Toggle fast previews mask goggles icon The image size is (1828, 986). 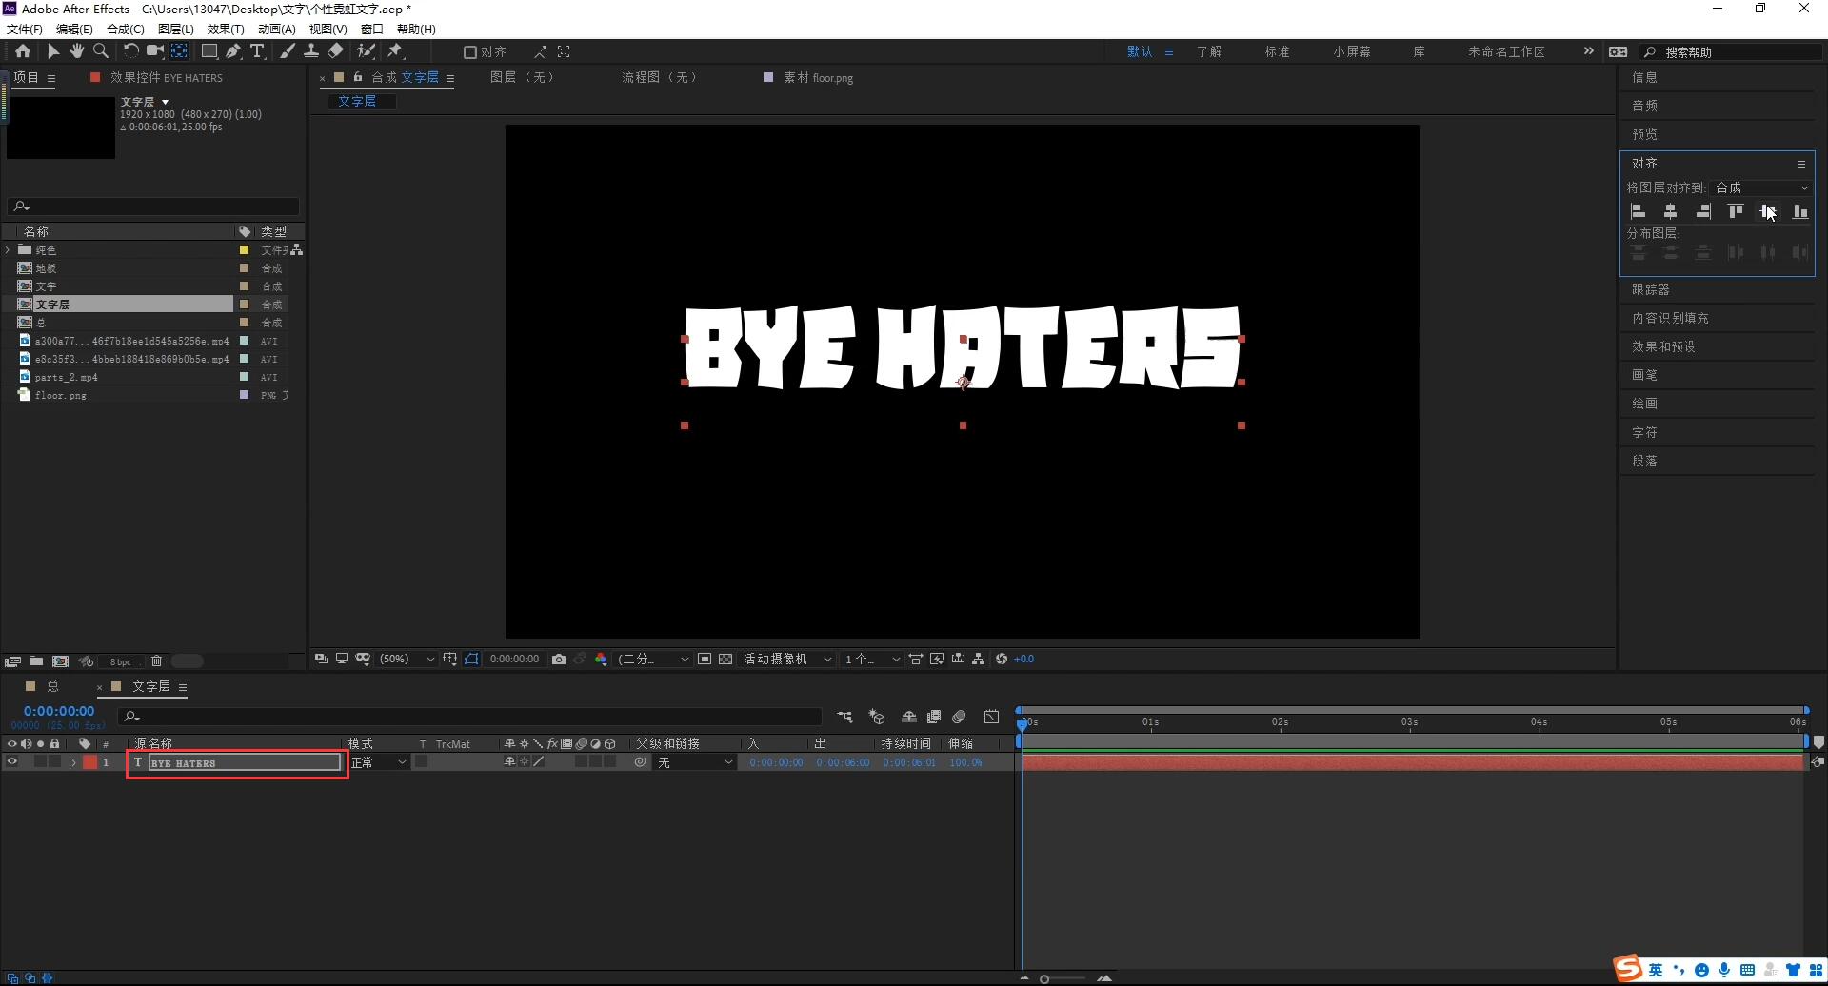click(x=363, y=659)
